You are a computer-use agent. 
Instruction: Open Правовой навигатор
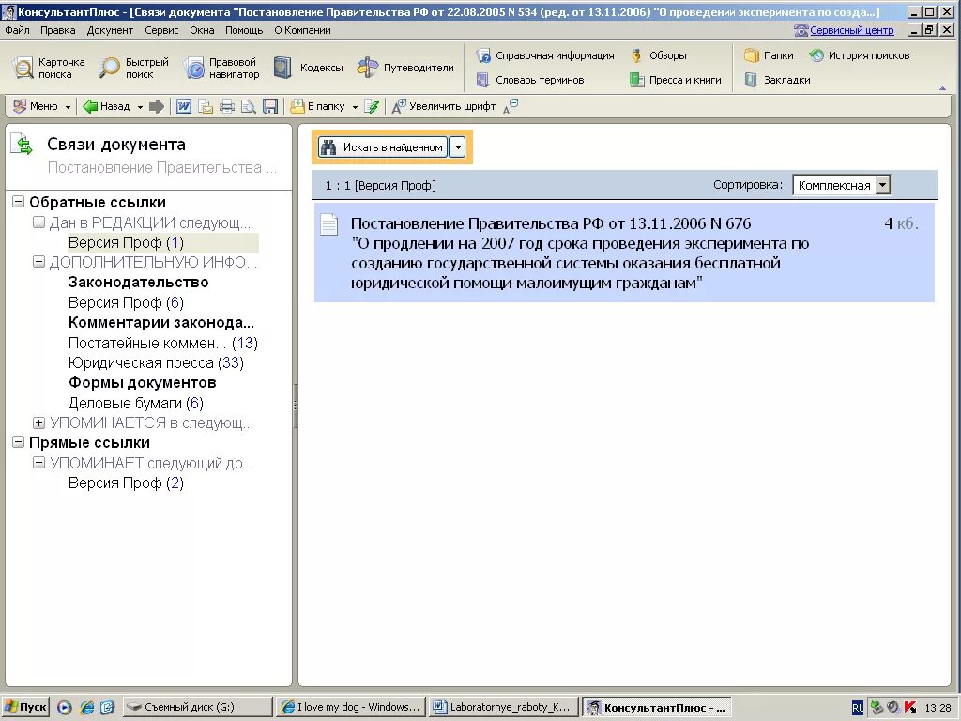coord(221,68)
